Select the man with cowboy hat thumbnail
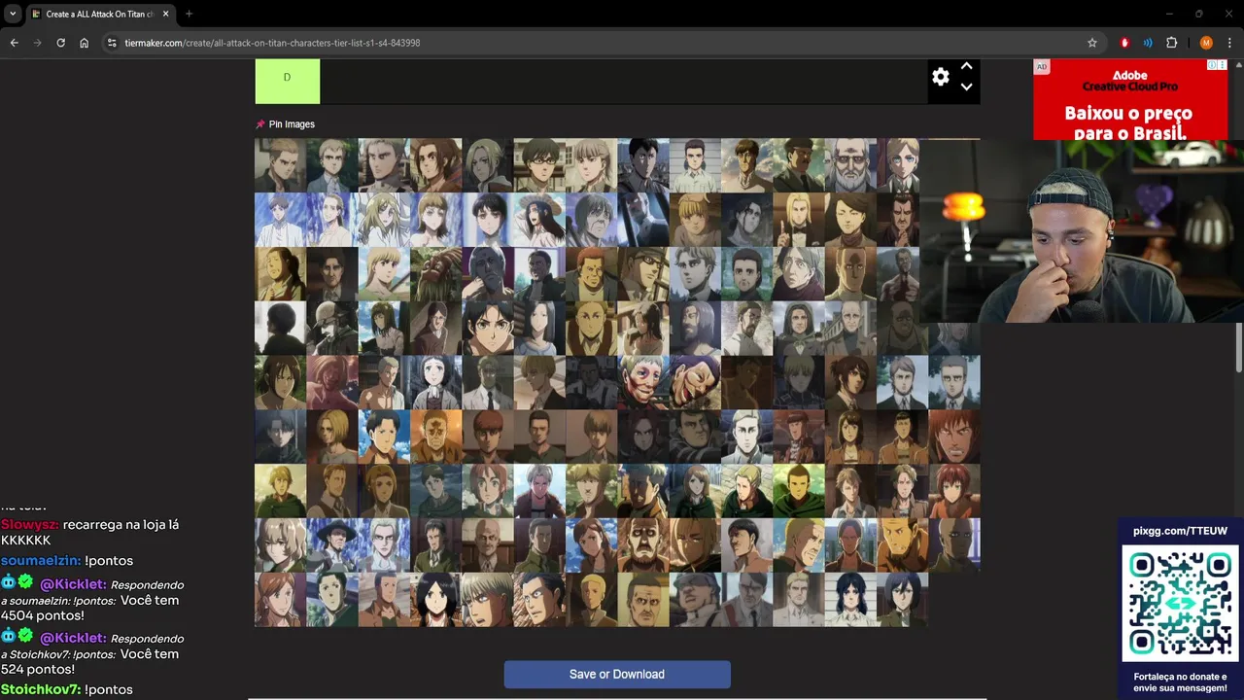This screenshot has width=1244, height=700. click(x=332, y=544)
